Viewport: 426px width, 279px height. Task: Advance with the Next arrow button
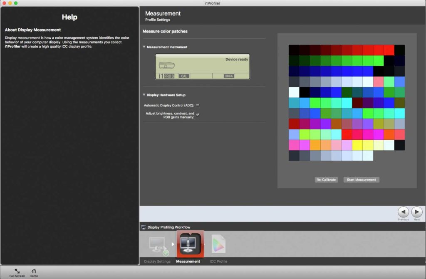click(x=417, y=212)
